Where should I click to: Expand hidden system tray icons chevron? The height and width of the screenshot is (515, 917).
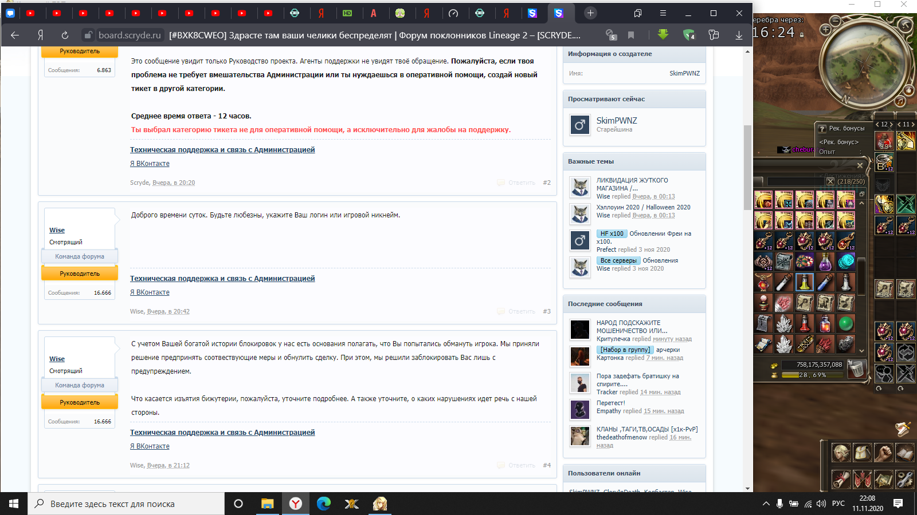click(766, 504)
